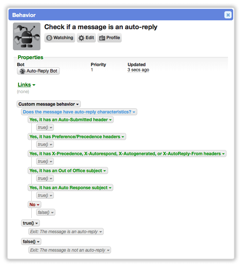The width and height of the screenshot is (242, 269).
Task: Close the Behavior popup with X icon
Action: pyautogui.click(x=228, y=15)
